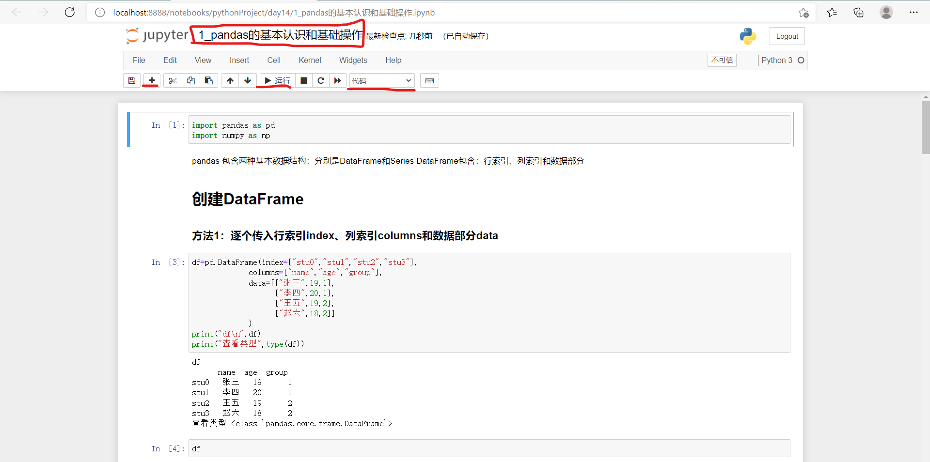930x462 pixels.
Task: Click the Python logo icon in the header
Action: [x=748, y=36]
